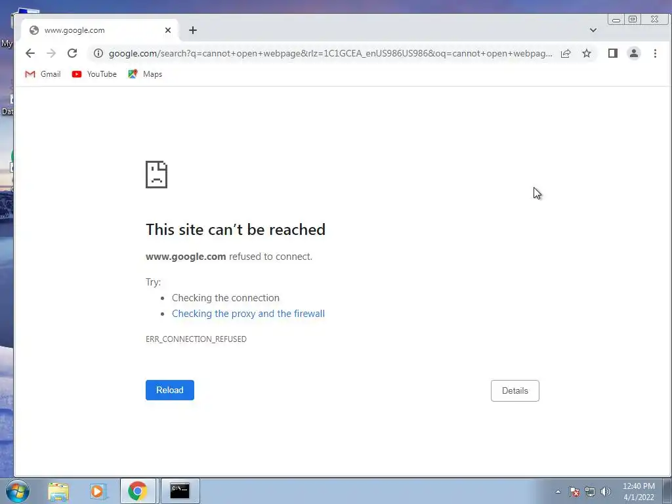Open the Action Center flag icon
672x504 pixels.
click(x=574, y=492)
